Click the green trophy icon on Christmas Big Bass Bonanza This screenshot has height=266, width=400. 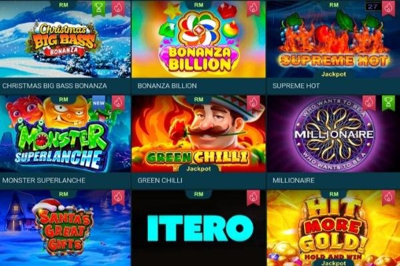click(99, 8)
